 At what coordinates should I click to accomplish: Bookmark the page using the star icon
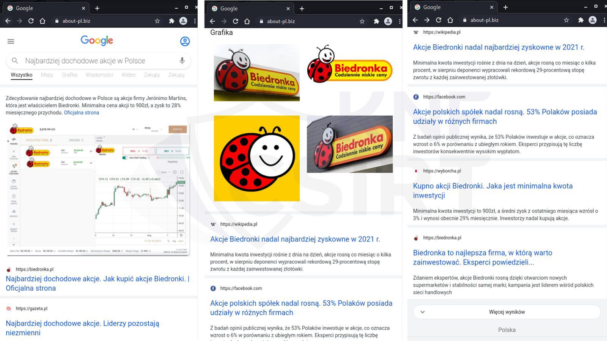pos(157,21)
